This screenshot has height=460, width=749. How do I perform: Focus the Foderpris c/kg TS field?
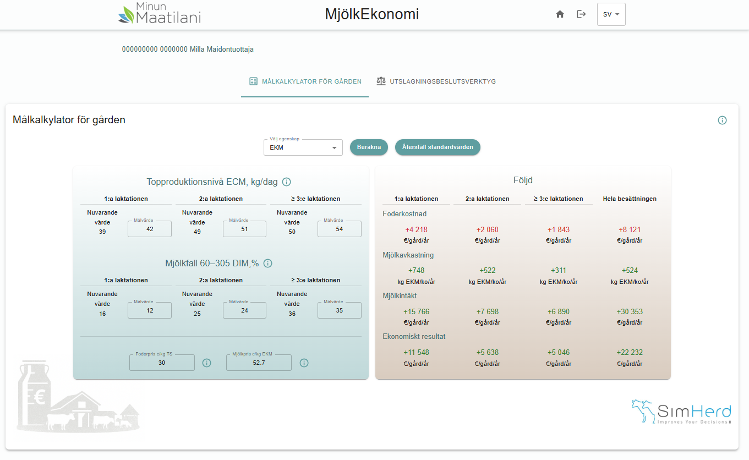click(162, 363)
